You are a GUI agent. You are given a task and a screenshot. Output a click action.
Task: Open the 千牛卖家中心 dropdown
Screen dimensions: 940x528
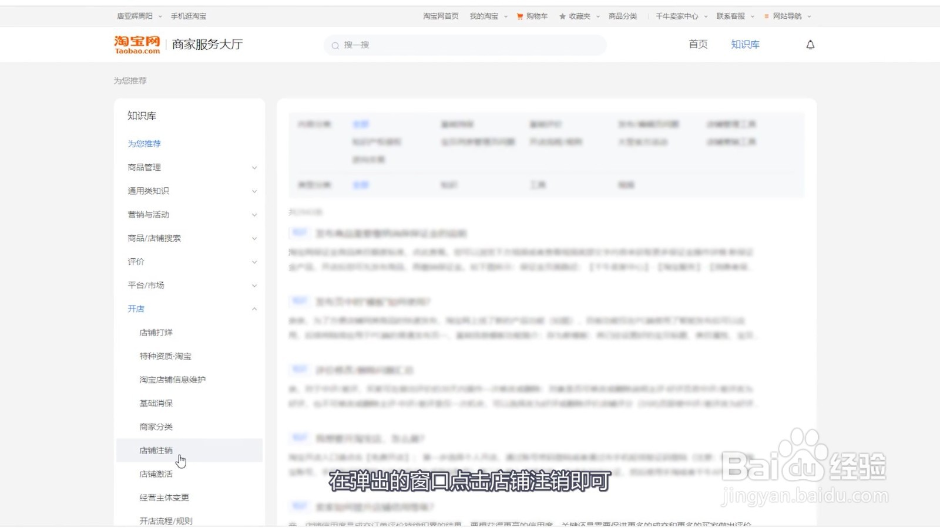(x=681, y=16)
